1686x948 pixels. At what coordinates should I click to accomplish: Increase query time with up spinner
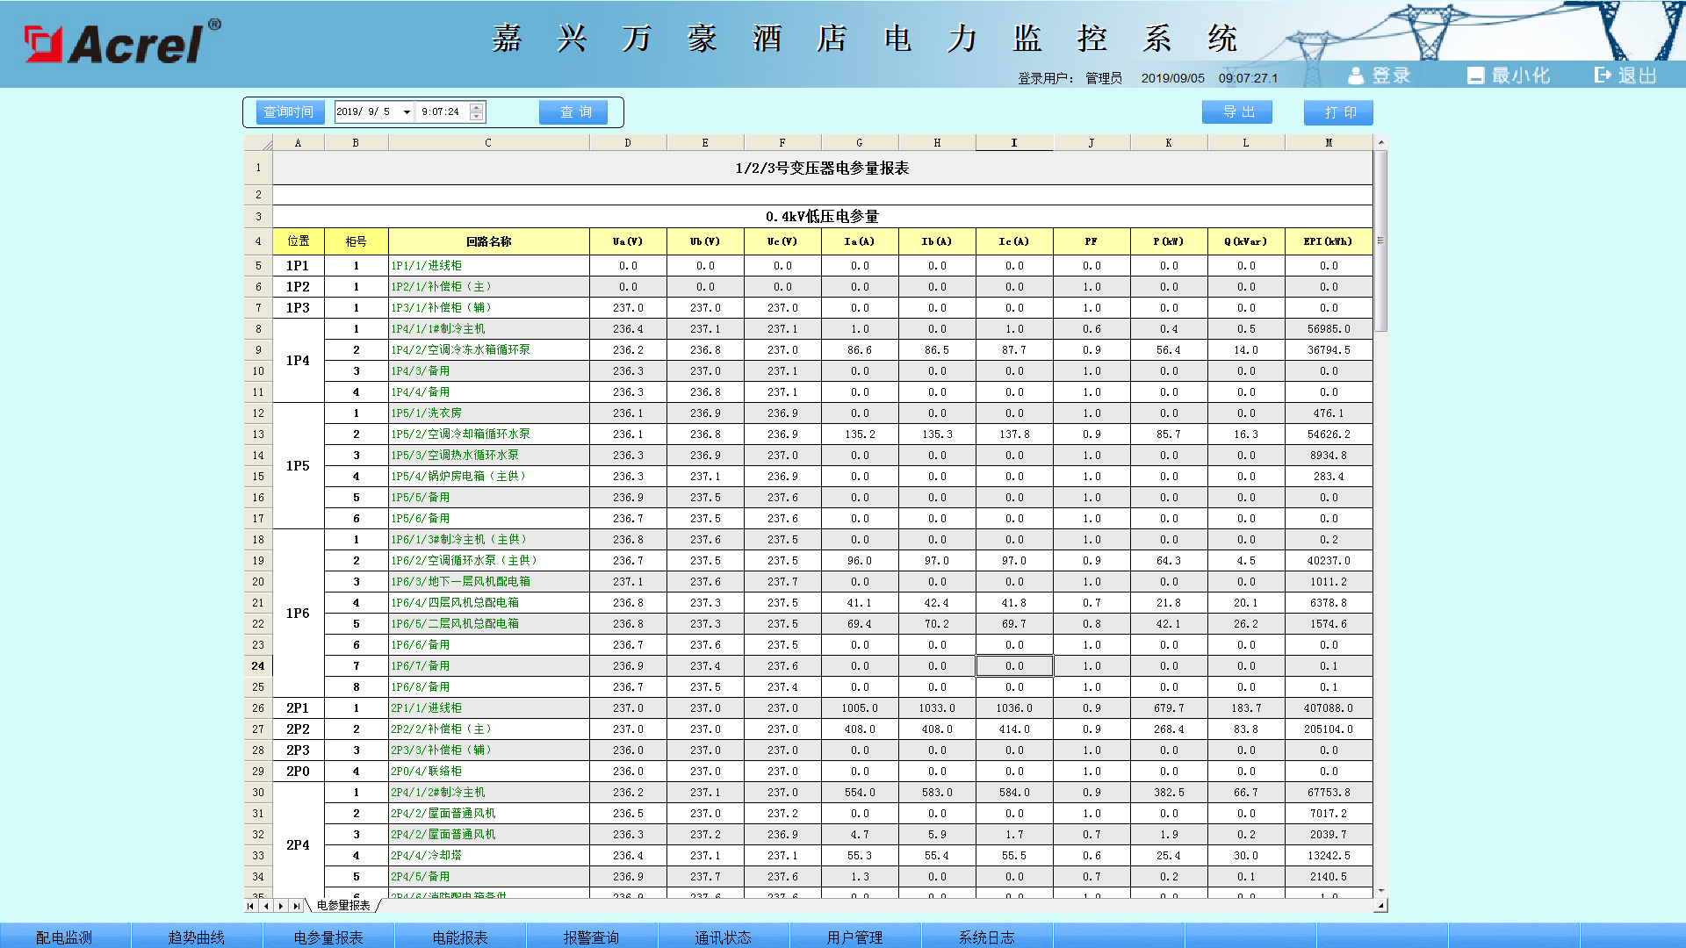pyautogui.click(x=477, y=108)
